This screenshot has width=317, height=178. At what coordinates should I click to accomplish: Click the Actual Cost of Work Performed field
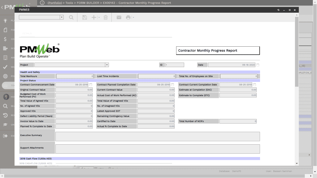(x=156, y=95)
